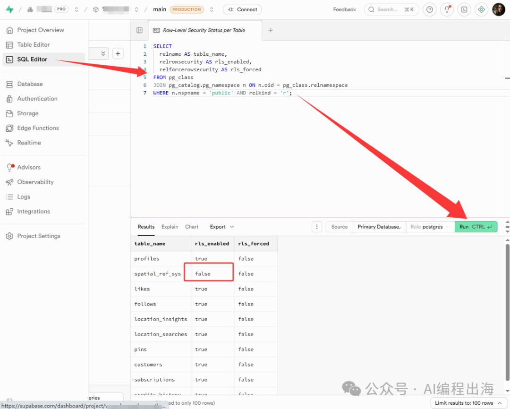Click the Connect button

point(242,9)
